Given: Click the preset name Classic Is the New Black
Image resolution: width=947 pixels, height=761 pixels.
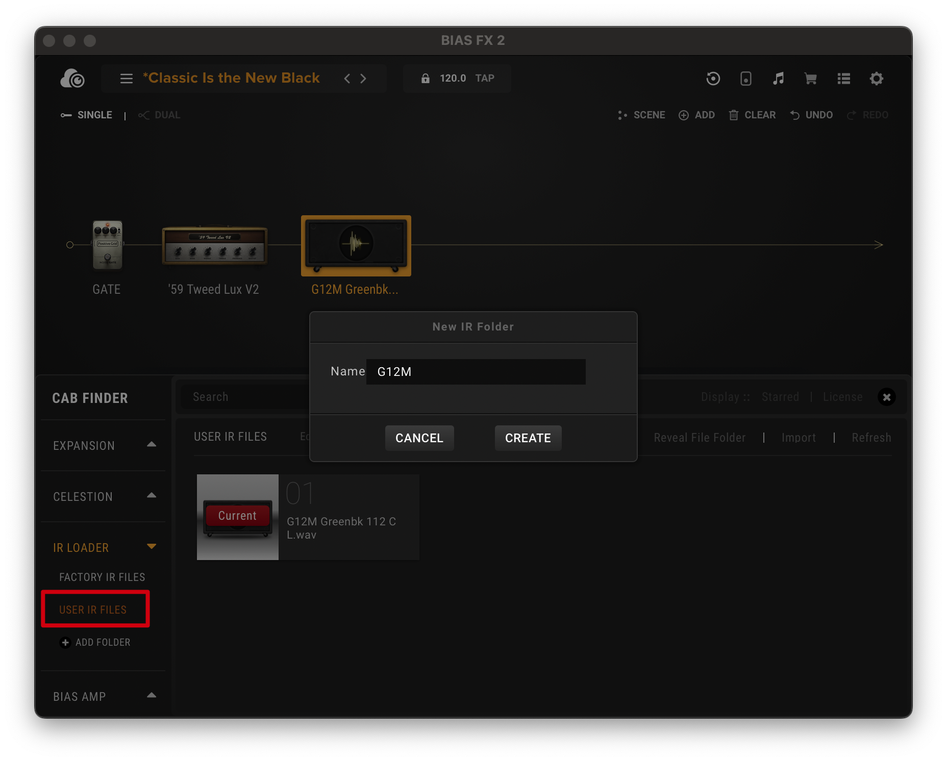Looking at the screenshot, I should 231,78.
